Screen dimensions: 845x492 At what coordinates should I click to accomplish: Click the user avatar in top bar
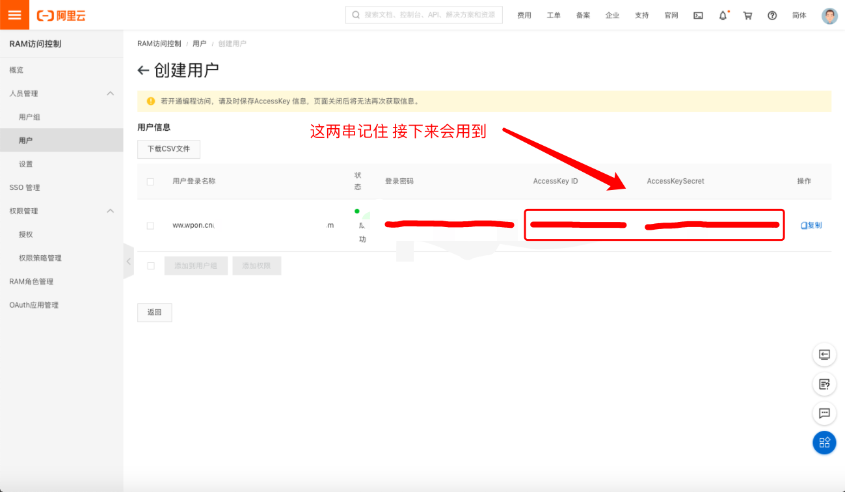point(829,16)
